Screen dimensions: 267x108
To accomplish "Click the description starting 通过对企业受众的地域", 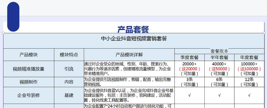I will click(127, 69).
